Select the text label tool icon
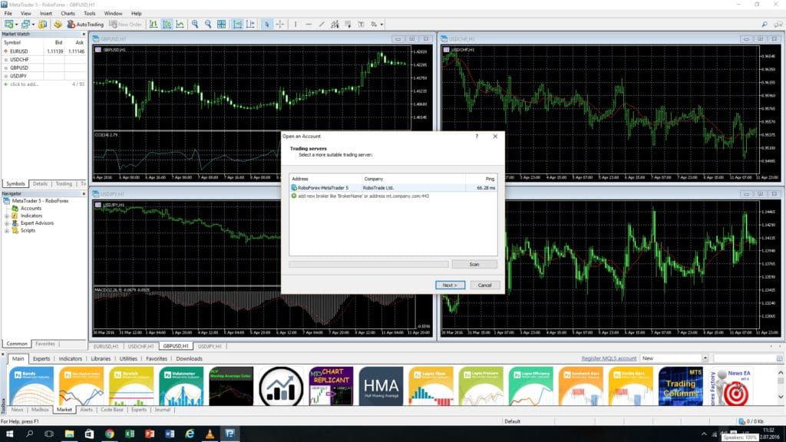786x442 pixels. click(x=361, y=24)
